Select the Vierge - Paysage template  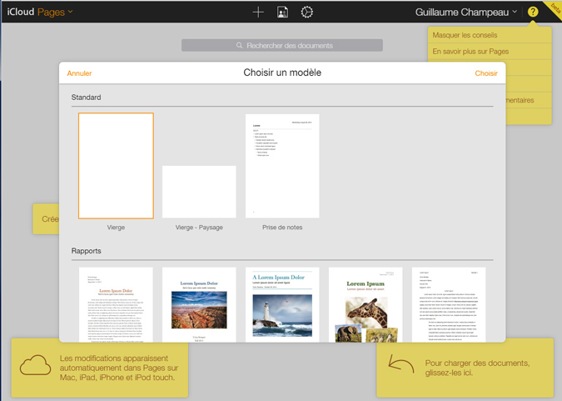[199, 192]
